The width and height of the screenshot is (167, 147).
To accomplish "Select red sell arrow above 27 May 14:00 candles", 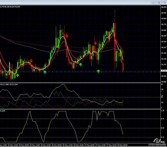I will pyautogui.click(x=96, y=43).
